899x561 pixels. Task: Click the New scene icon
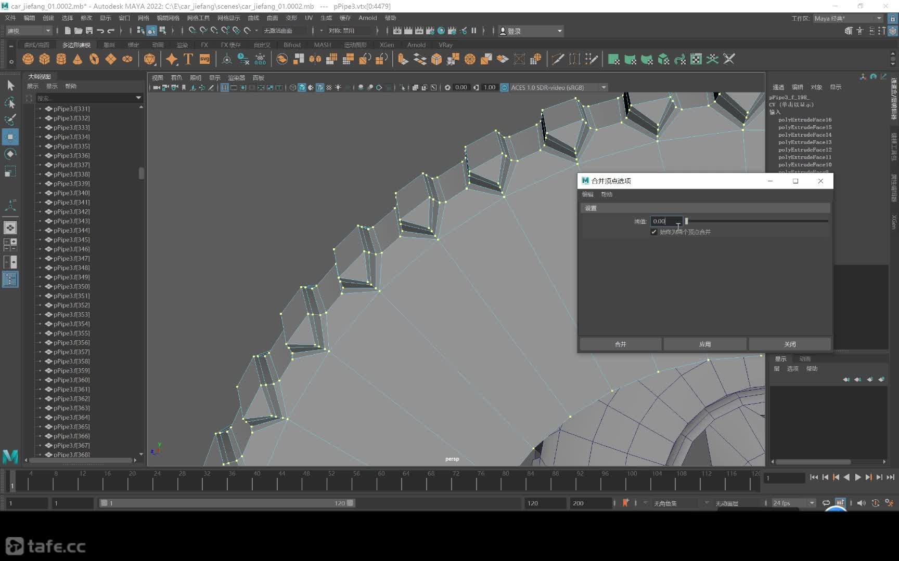pyautogui.click(x=68, y=31)
